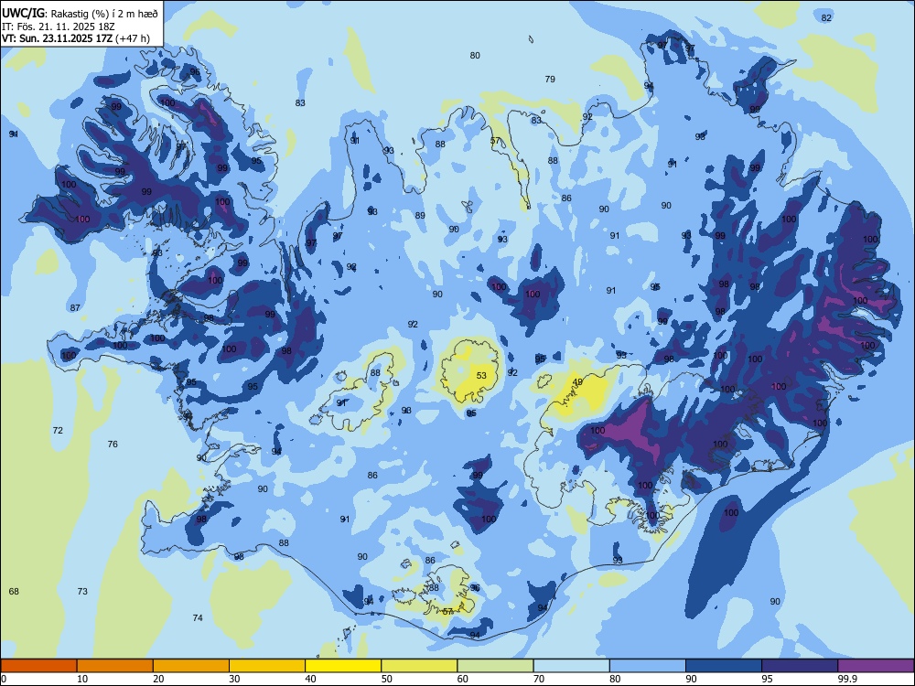Click the 'VT: Sun. 23.11.2025 17Z (+47 h)' line
Image resolution: width=915 pixels, height=686 pixels.
[76, 39]
